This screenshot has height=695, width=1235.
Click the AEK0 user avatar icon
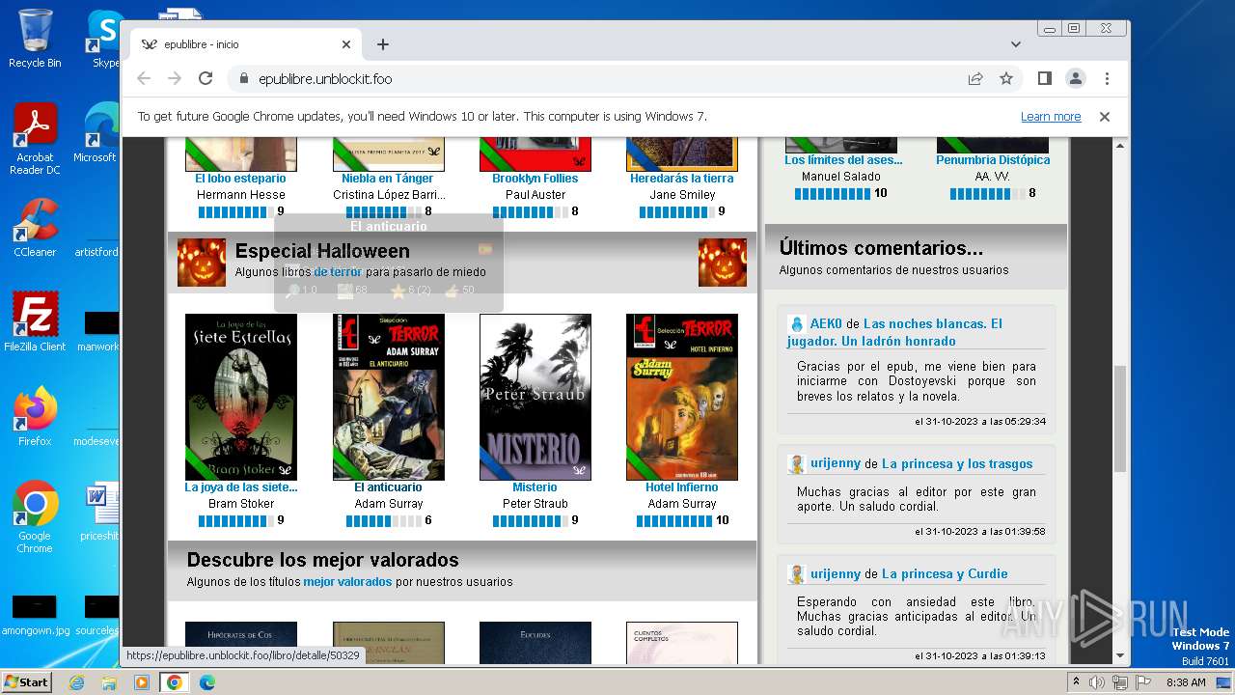796,324
